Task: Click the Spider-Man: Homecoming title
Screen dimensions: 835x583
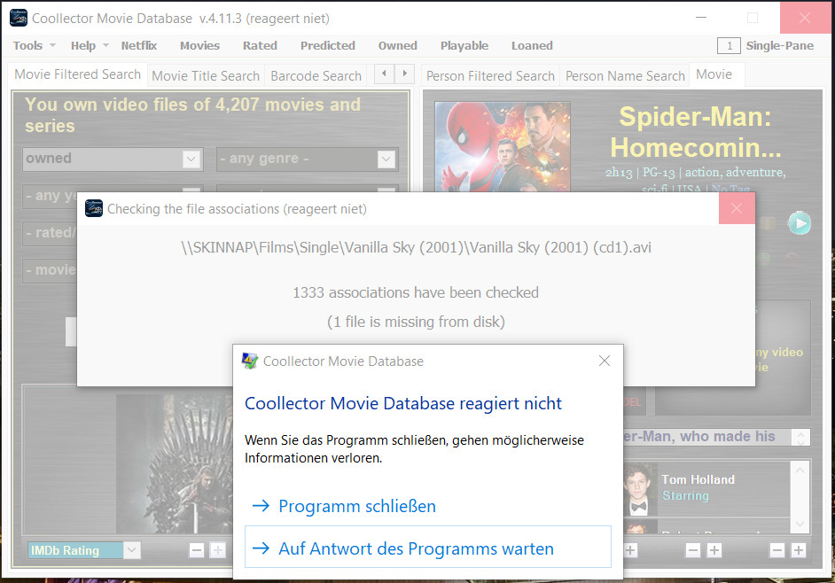Action: coord(695,132)
